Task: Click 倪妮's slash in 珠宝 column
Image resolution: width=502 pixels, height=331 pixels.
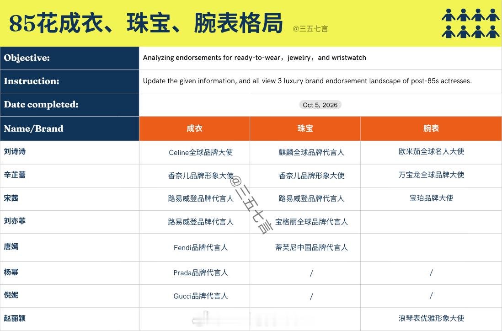Action: click(311, 297)
